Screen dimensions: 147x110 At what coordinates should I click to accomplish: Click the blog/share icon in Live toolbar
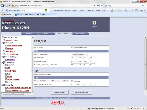point(112,10)
